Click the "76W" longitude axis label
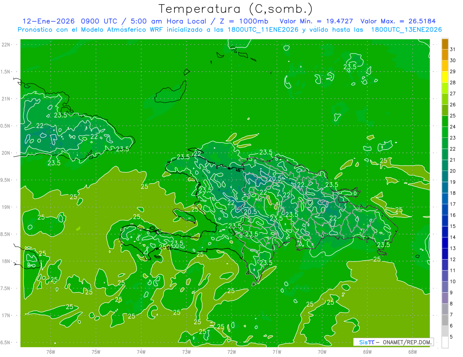This screenshot has width=463, height=357. click(51, 352)
